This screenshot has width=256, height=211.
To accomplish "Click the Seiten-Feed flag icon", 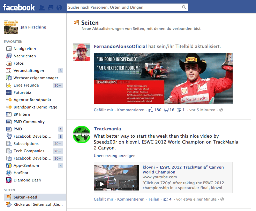I will click(9, 197).
